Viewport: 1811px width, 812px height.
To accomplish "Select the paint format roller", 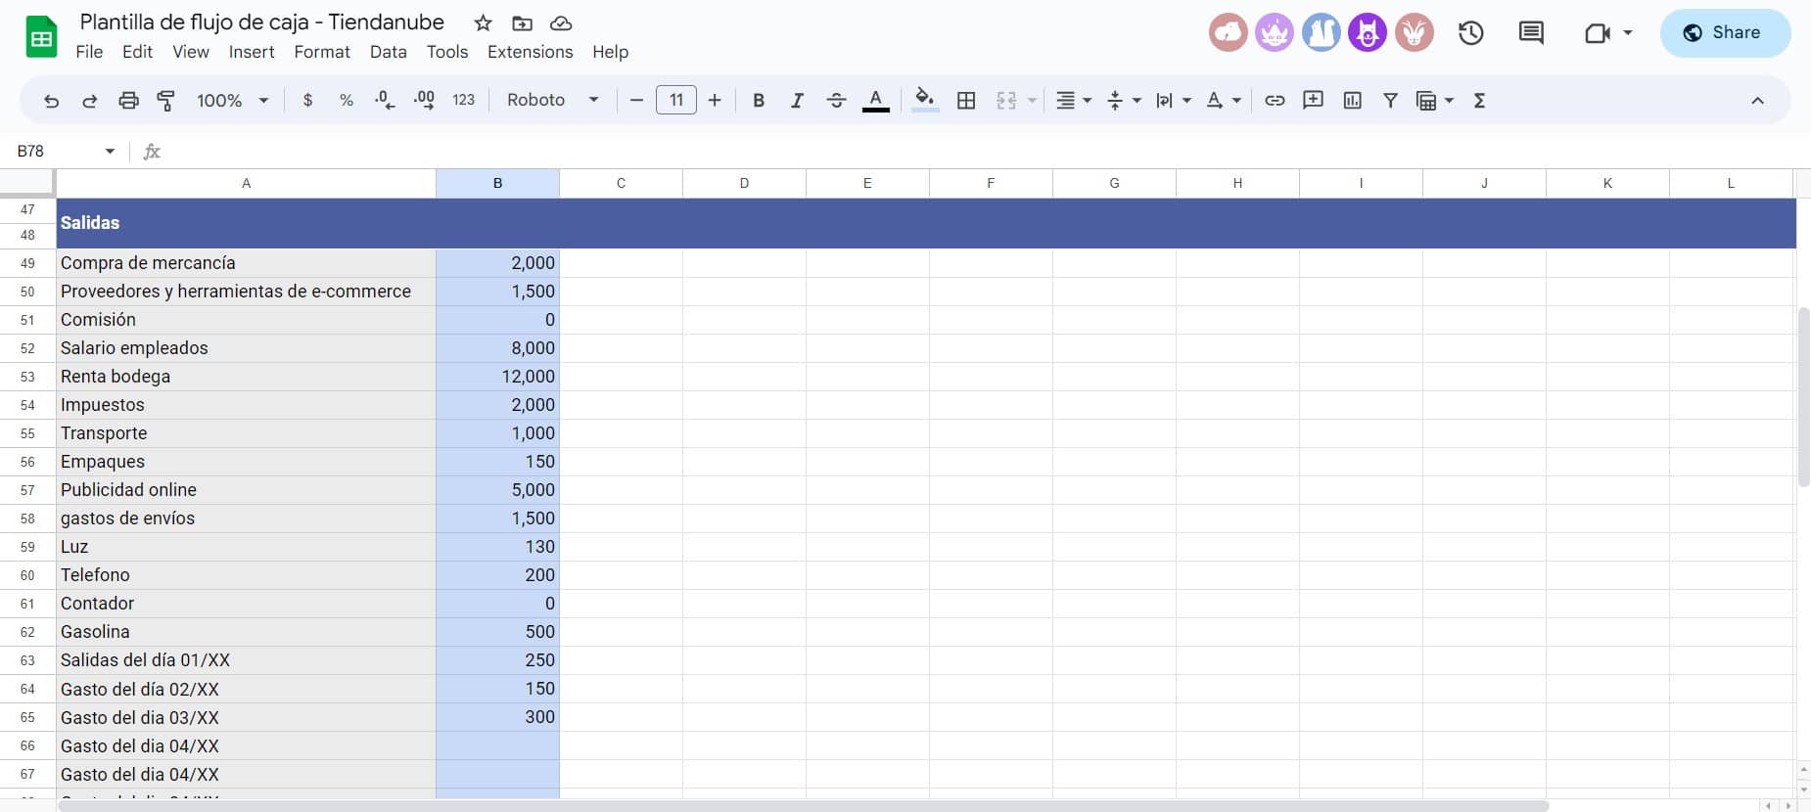I will pos(166,101).
